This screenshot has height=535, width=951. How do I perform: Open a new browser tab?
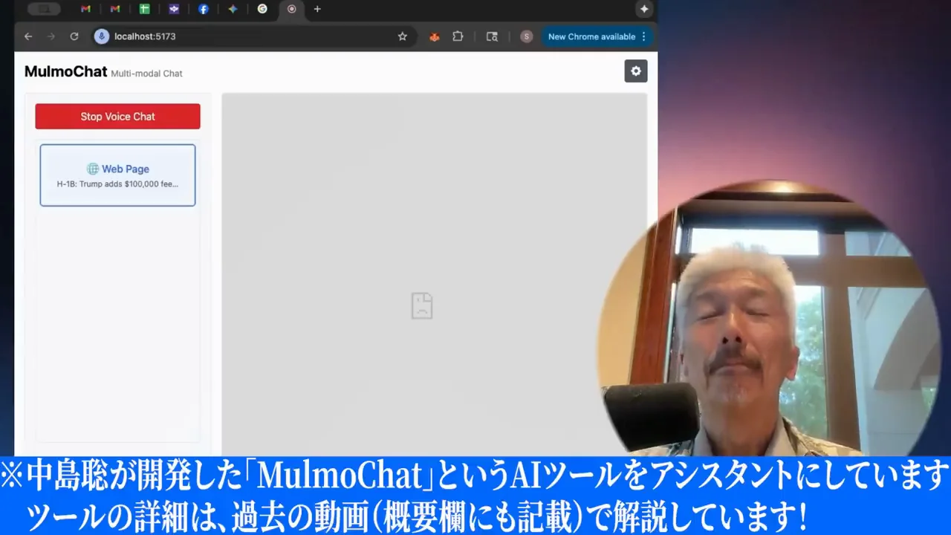[x=317, y=9]
